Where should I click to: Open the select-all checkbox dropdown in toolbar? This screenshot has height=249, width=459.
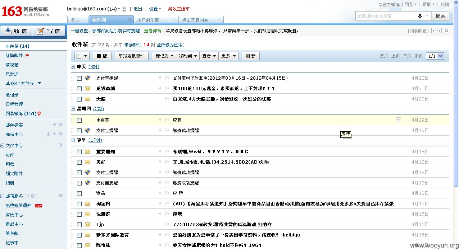point(86,56)
